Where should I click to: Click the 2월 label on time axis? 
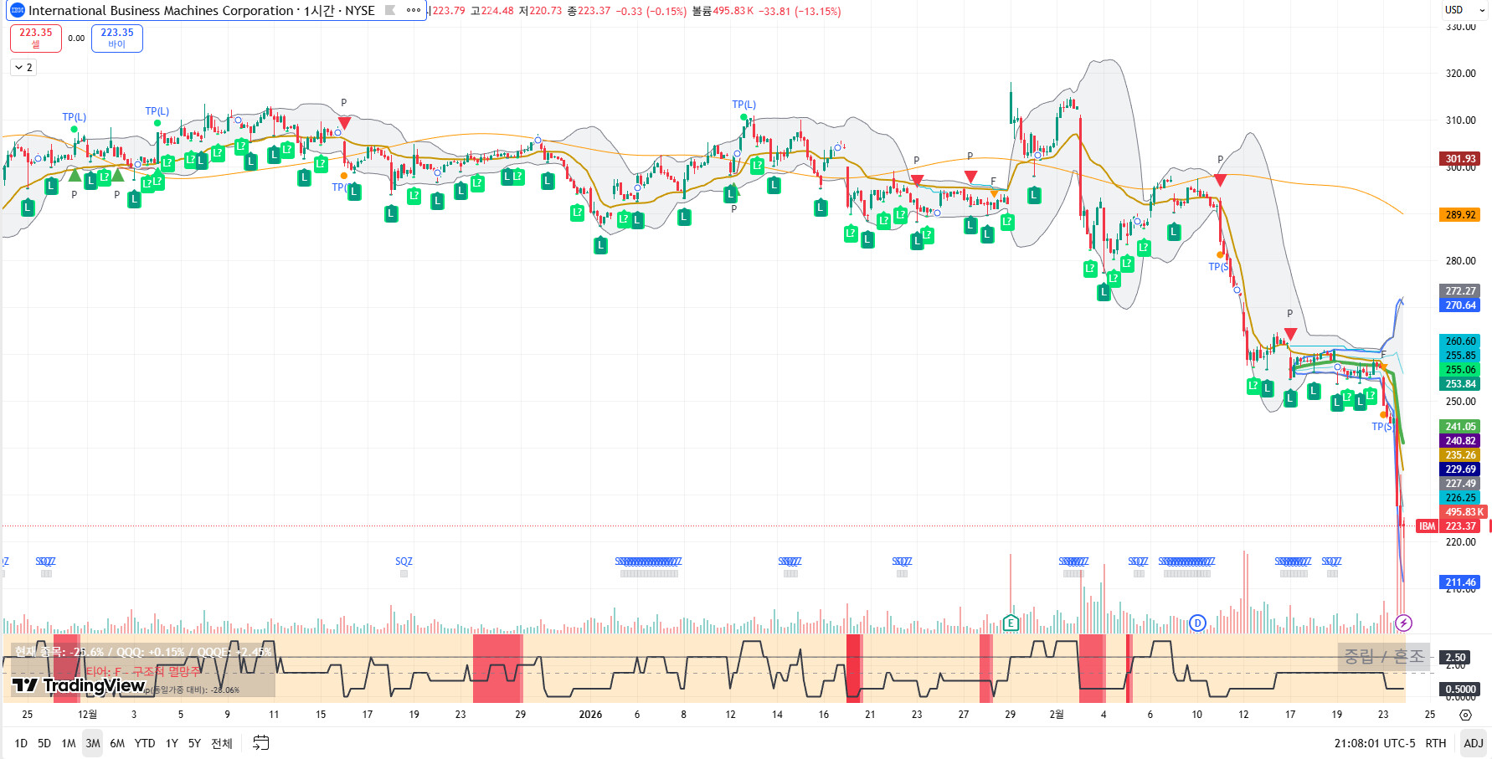click(1057, 715)
